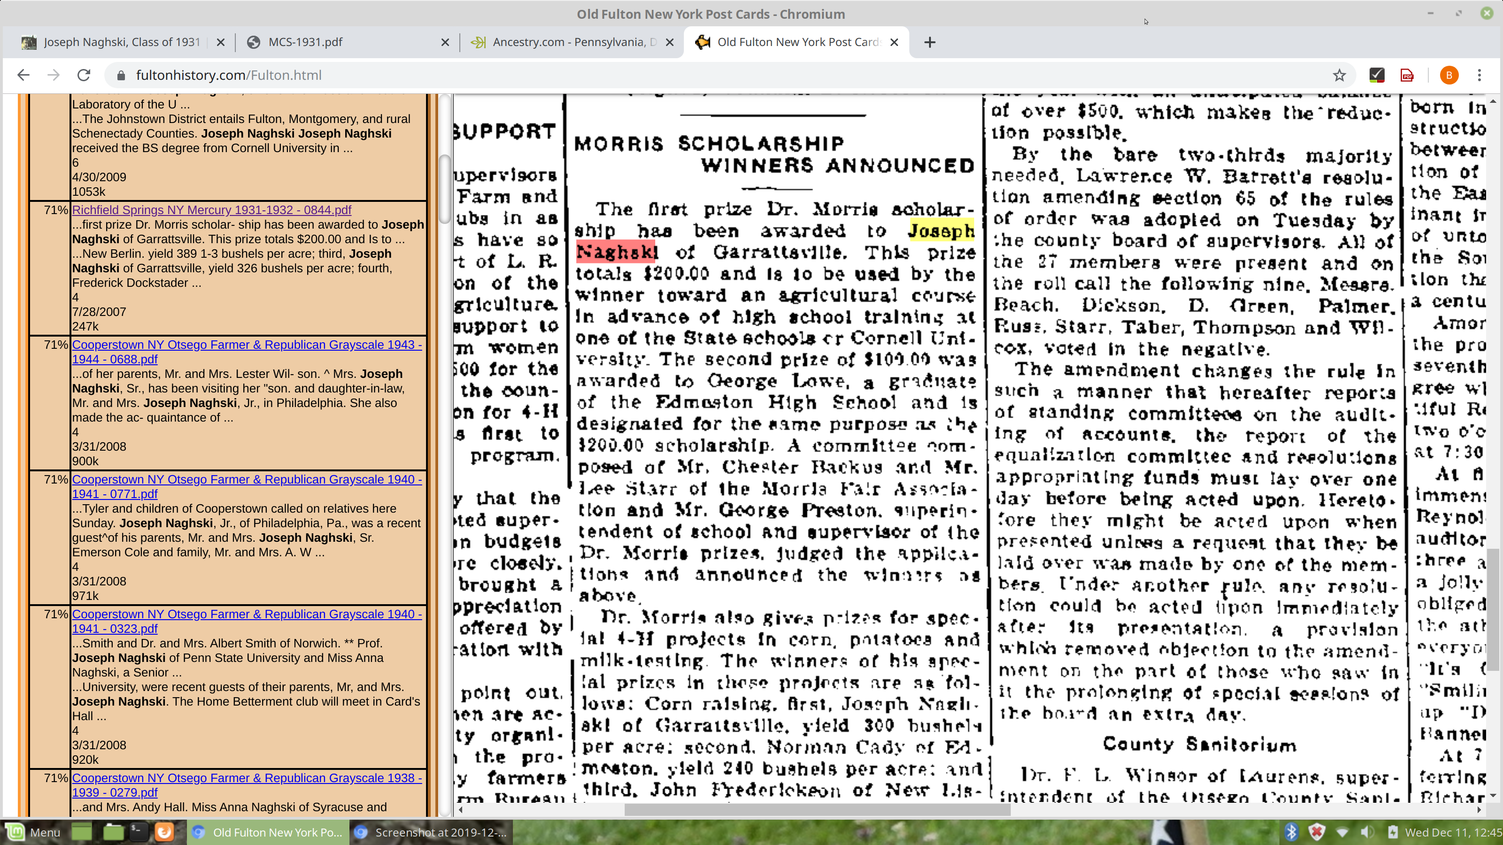Click the Morris Scholarship Winners Announced headline
This screenshot has width=1503, height=845.
pos(775,154)
